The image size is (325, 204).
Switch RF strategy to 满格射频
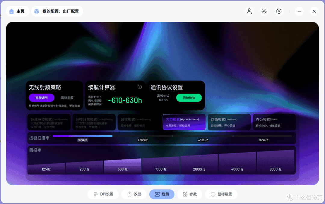67,98
